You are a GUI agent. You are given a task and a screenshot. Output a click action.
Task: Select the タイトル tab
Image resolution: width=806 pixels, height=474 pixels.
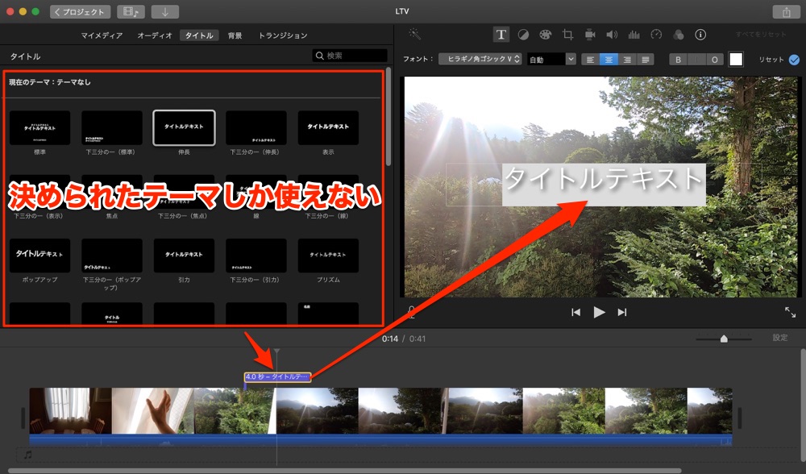(x=199, y=35)
